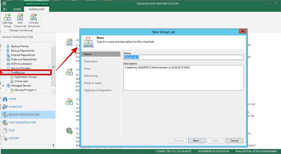Select the Name wizard step
Screen dimensions: 281x154
(x=101, y=54)
